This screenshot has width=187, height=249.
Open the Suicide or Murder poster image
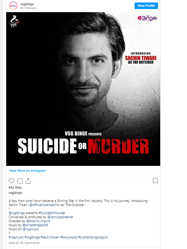(83, 89)
